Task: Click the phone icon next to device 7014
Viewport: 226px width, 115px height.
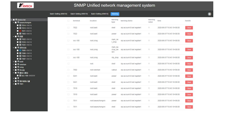Action: pyautogui.click(x=20, y=25)
